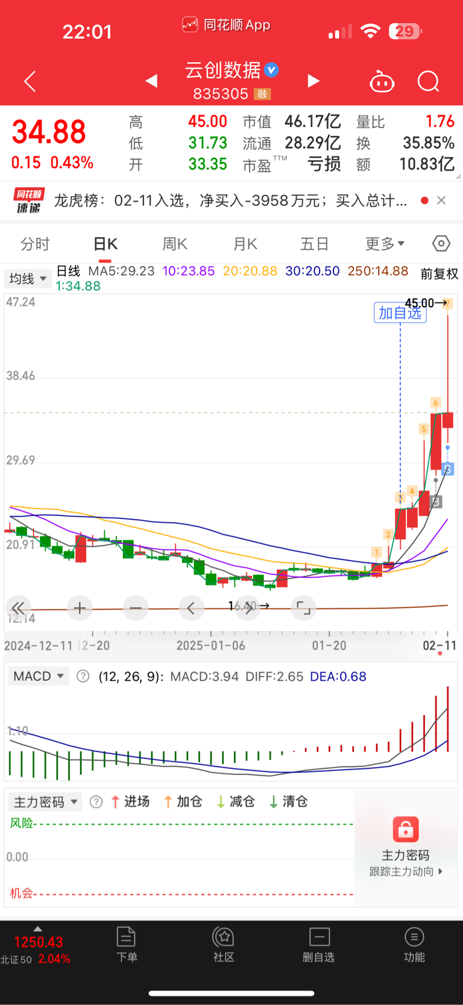Move chart left with the left chevron

click(191, 608)
